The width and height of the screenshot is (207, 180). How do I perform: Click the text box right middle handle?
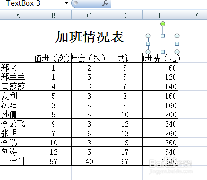click(x=177, y=44)
